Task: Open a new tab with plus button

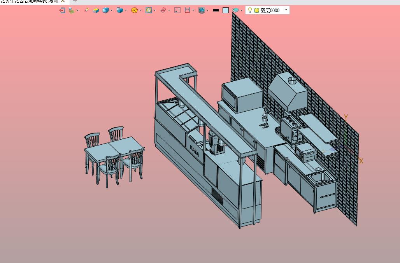Action: point(75,1)
